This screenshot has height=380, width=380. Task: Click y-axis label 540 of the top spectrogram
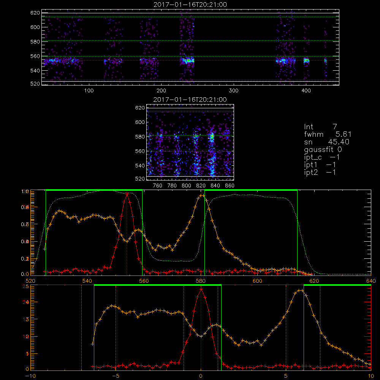point(35,71)
